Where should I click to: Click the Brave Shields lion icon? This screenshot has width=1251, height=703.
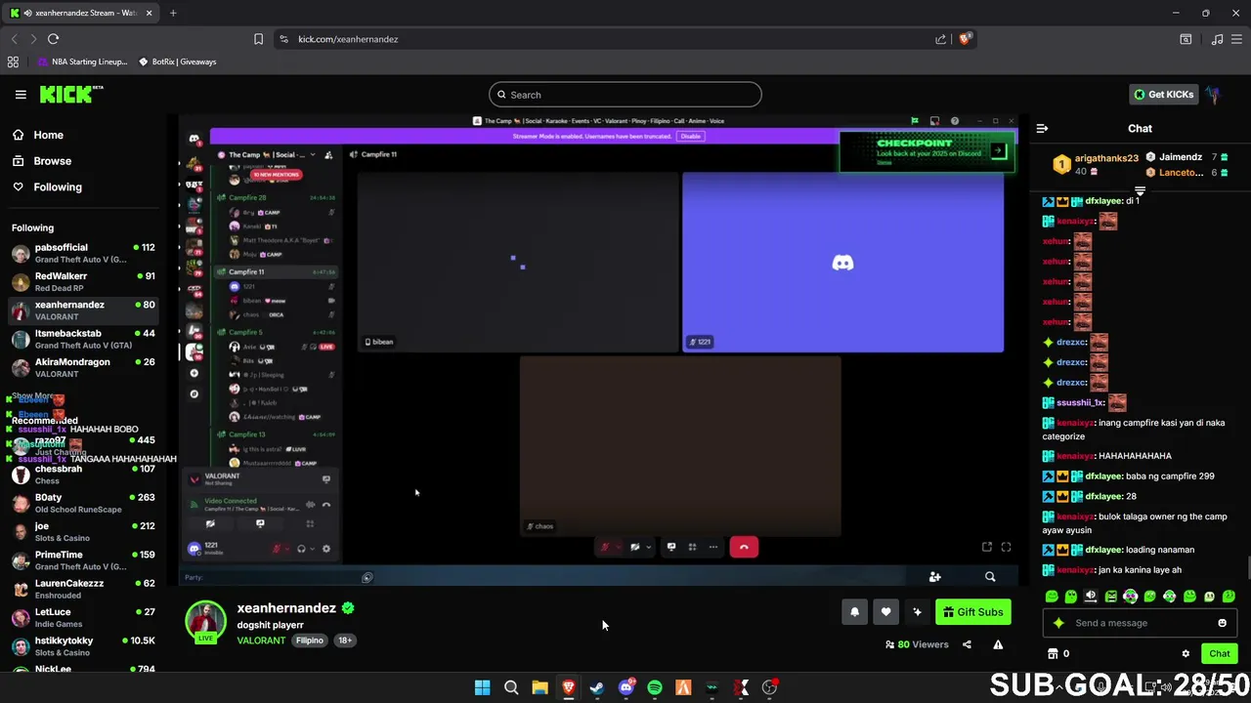pyautogui.click(x=965, y=39)
